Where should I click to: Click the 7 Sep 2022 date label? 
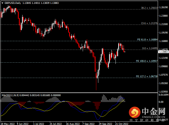coord(89,124)
